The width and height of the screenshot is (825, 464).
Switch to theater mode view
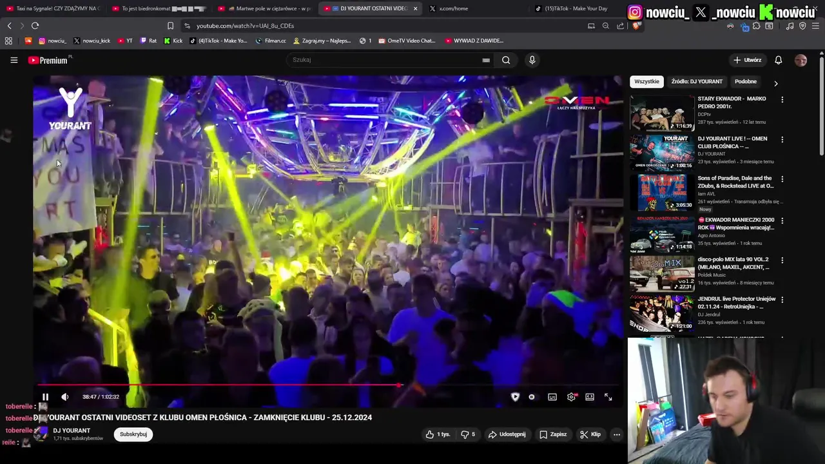point(590,397)
